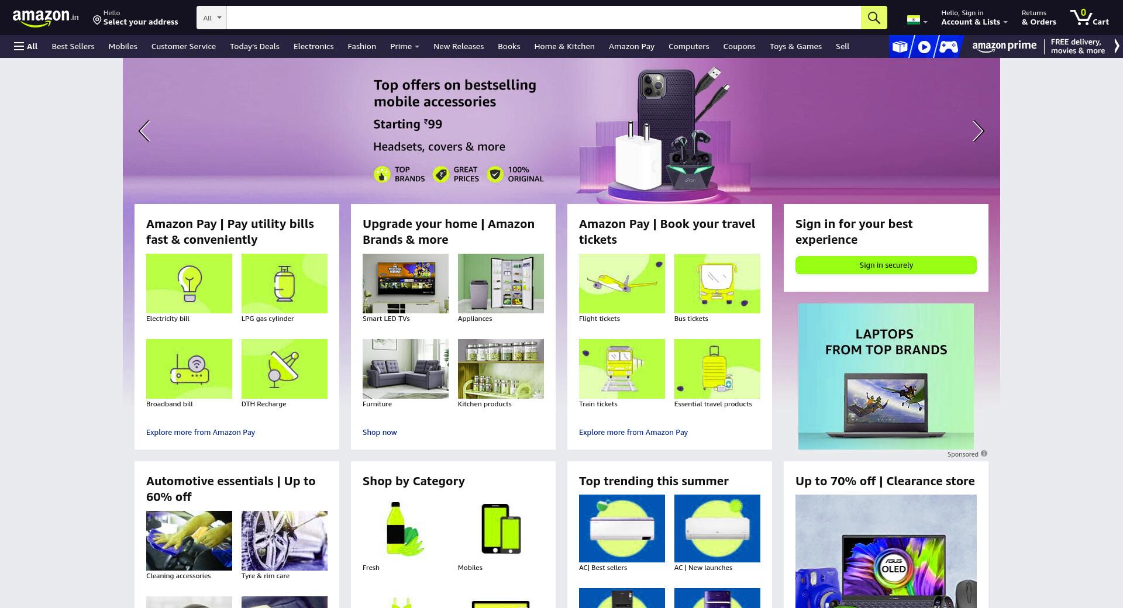Image resolution: width=1123 pixels, height=608 pixels.
Task: Open the Laptops from top brands ad
Action: click(886, 376)
